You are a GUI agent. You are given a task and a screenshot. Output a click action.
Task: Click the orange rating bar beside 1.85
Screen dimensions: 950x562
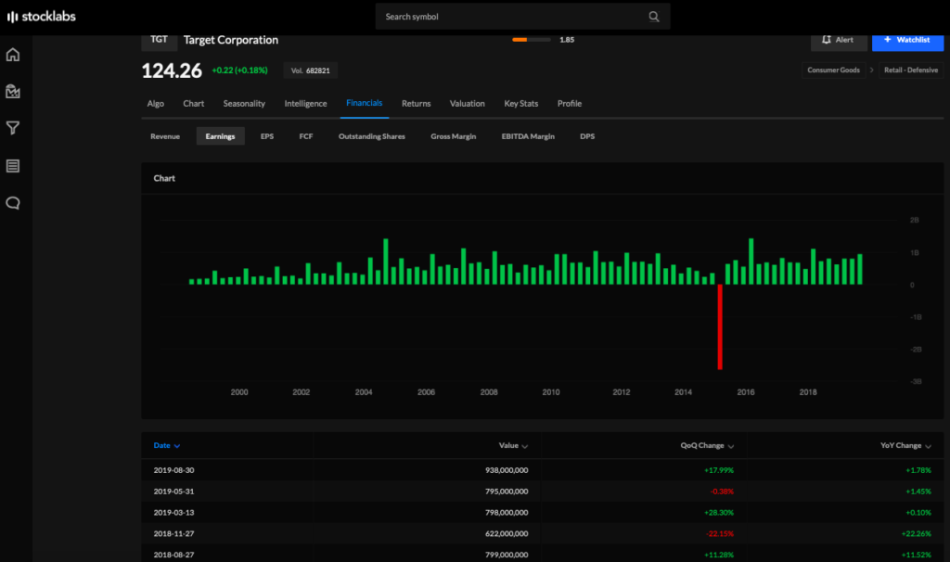tap(532, 40)
